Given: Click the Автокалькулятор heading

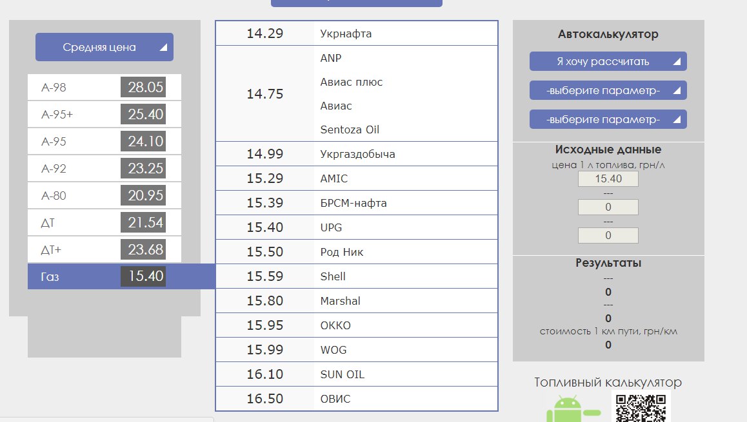Looking at the screenshot, I should tap(608, 34).
